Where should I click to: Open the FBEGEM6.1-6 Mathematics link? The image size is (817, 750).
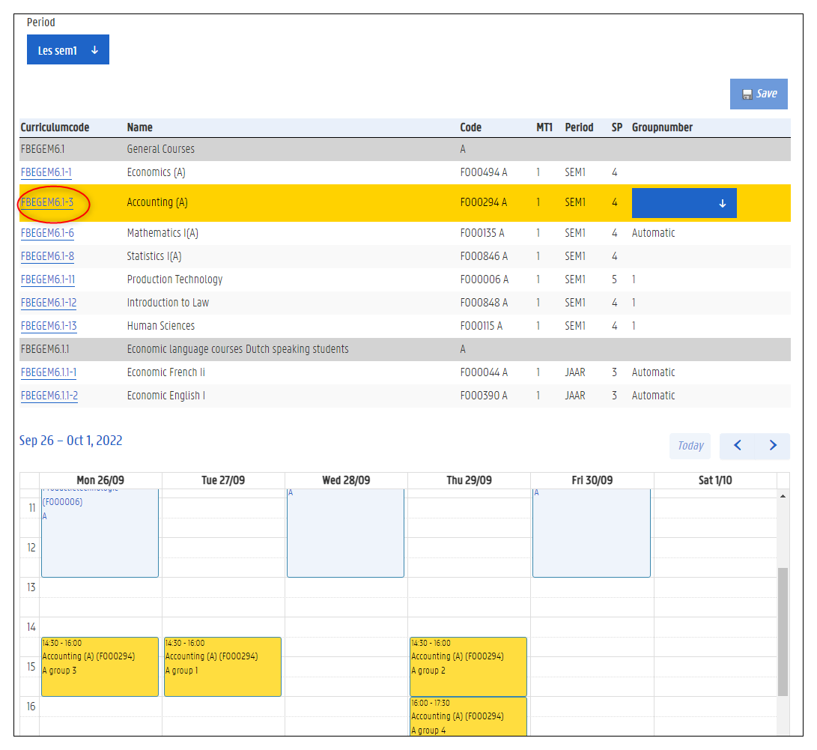click(47, 233)
